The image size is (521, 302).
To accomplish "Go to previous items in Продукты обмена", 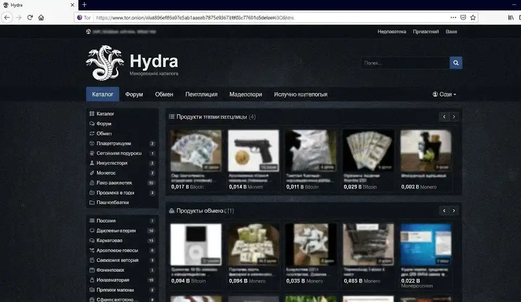I will (444, 211).
